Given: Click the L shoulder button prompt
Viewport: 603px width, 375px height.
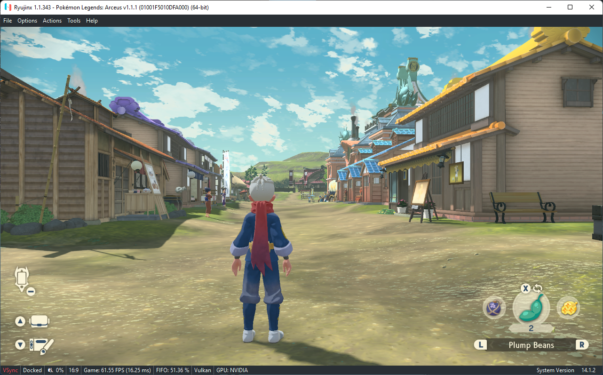Looking at the screenshot, I should [481, 345].
